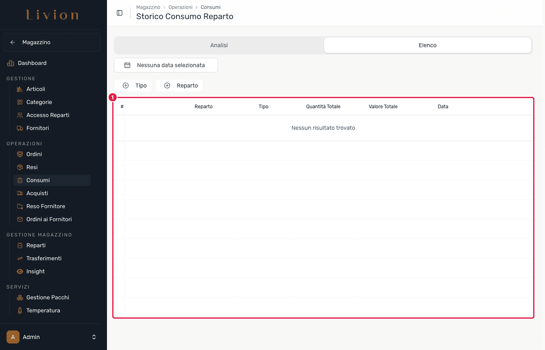Open the Dashboard chart icon

pos(11,63)
